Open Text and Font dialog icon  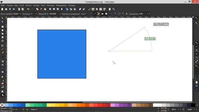(x=93, y=9)
